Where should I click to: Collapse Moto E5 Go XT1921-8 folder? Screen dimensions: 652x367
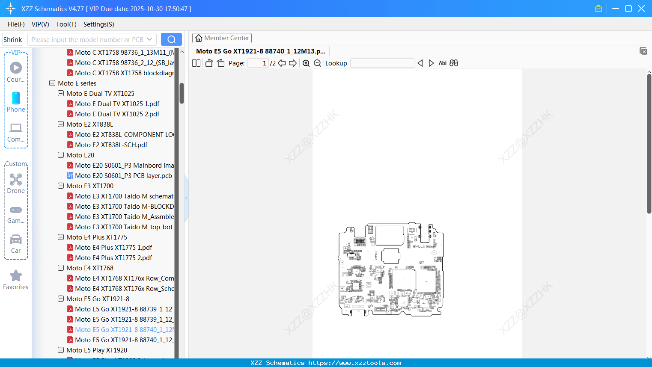click(61, 299)
